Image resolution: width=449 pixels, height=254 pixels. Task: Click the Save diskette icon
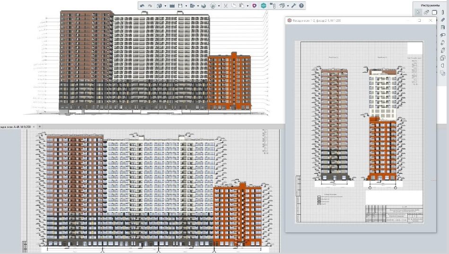[180, 6]
